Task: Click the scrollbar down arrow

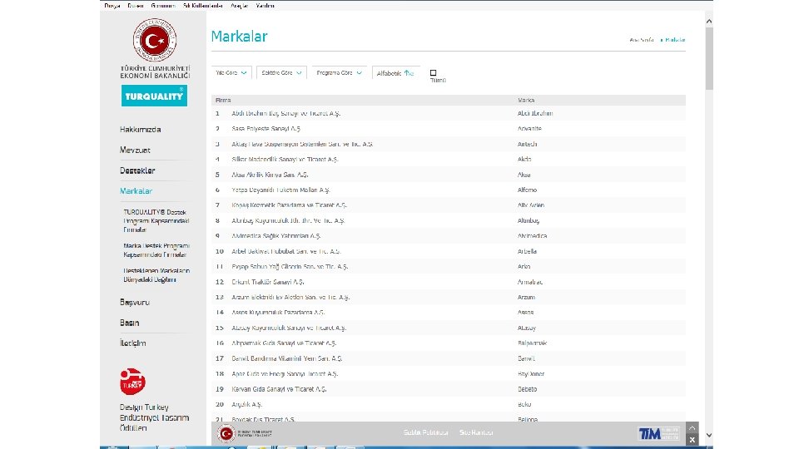Action: coord(709,435)
